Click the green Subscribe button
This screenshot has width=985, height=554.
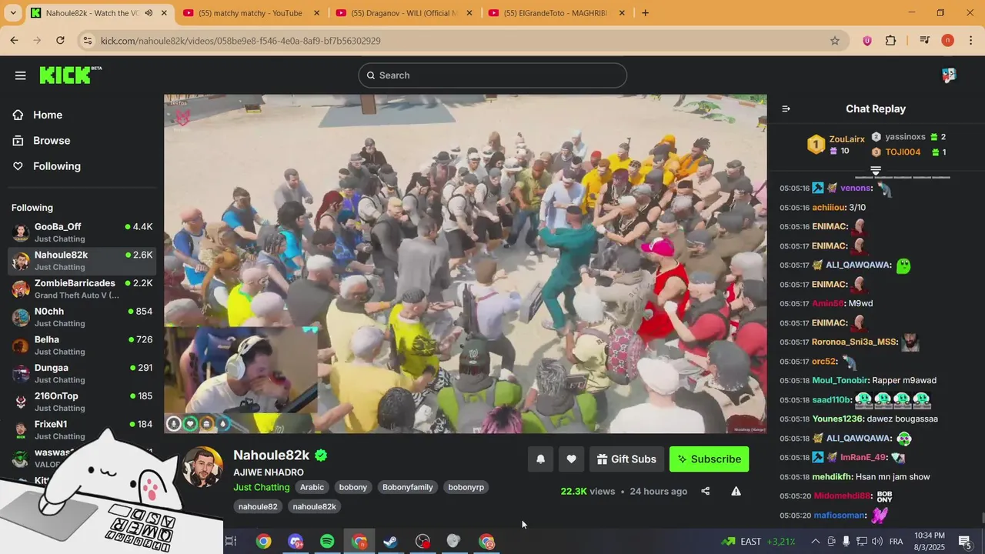(709, 459)
